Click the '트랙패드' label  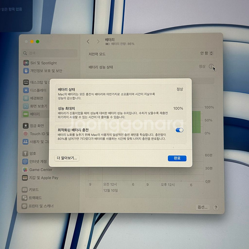(x=35, y=198)
